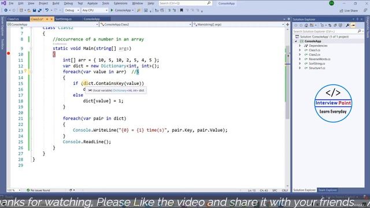The width and height of the screenshot is (370, 208).
Task: Click the SPC indentation indicator
Action: click(x=275, y=190)
